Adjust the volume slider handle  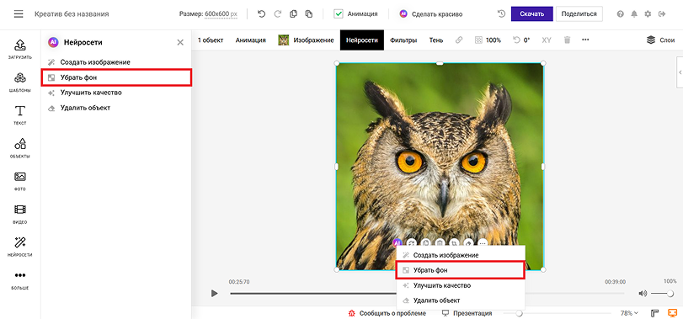(670, 294)
